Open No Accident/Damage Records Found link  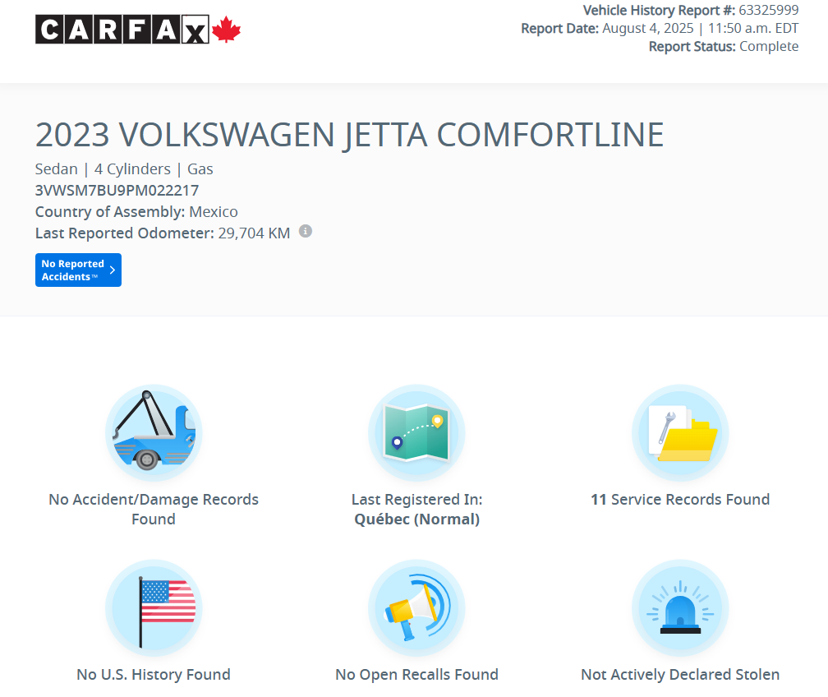click(x=154, y=509)
